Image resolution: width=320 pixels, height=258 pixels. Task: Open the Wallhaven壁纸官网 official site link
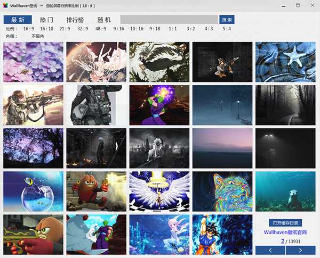click(286, 232)
